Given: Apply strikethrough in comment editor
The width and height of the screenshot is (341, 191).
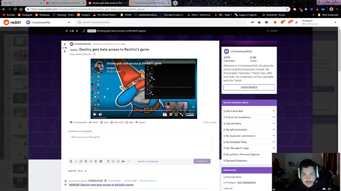Looking at the screenshot, I should (86, 161).
